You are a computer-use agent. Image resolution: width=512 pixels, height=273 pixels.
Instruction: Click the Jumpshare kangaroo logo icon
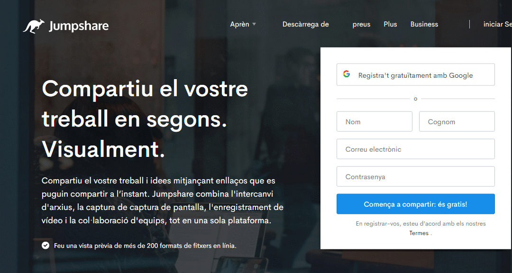click(x=34, y=26)
